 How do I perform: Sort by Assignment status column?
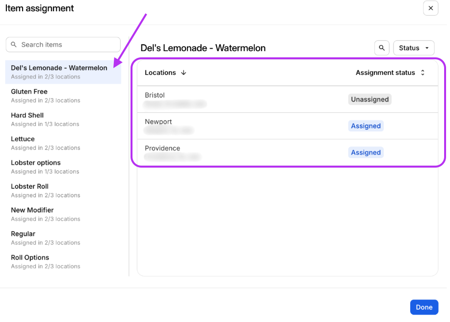pyautogui.click(x=423, y=73)
